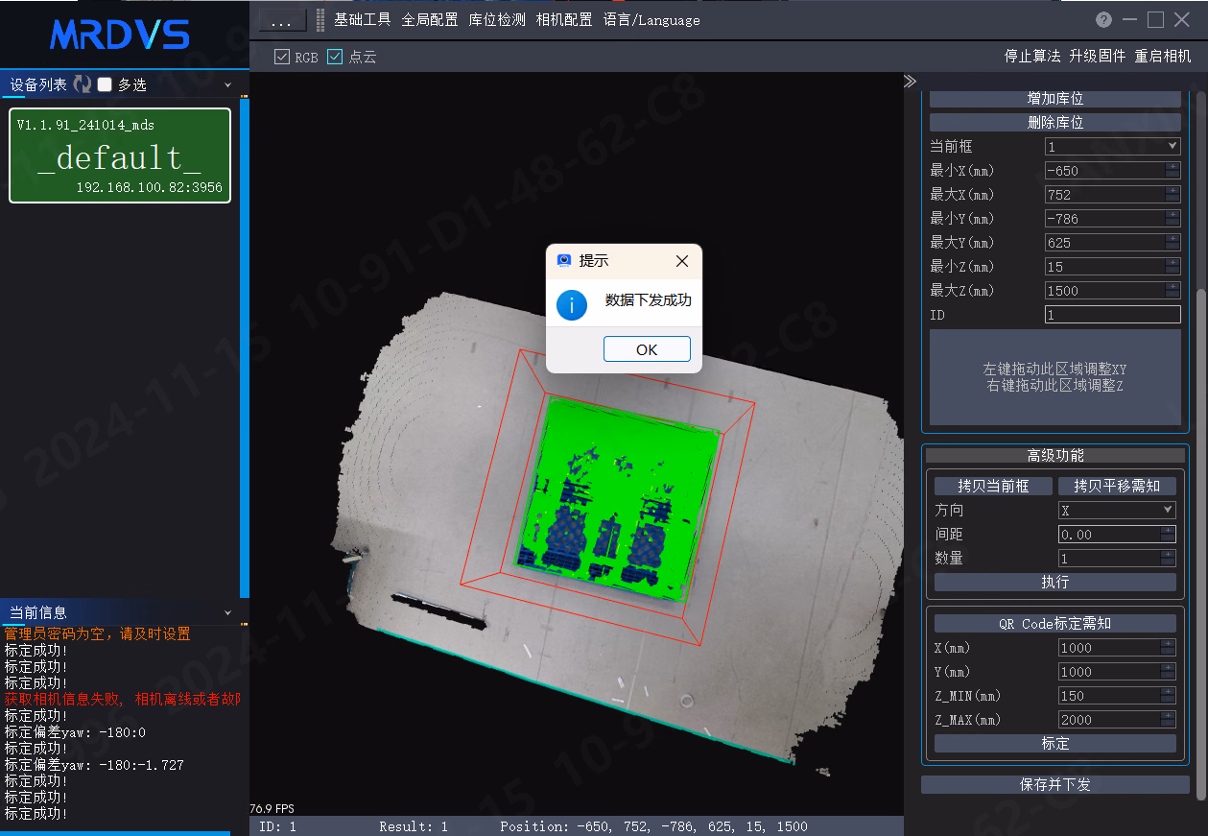1208x836 pixels.
Task: Confirm the dialog with OK
Action: click(x=647, y=349)
